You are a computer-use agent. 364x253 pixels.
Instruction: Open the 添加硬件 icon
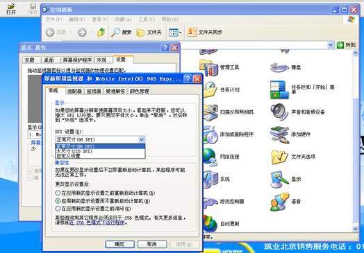coord(279,134)
